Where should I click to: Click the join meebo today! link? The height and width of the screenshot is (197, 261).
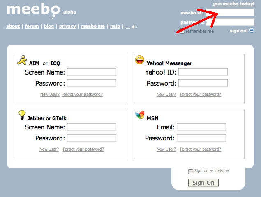pyautogui.click(x=233, y=4)
